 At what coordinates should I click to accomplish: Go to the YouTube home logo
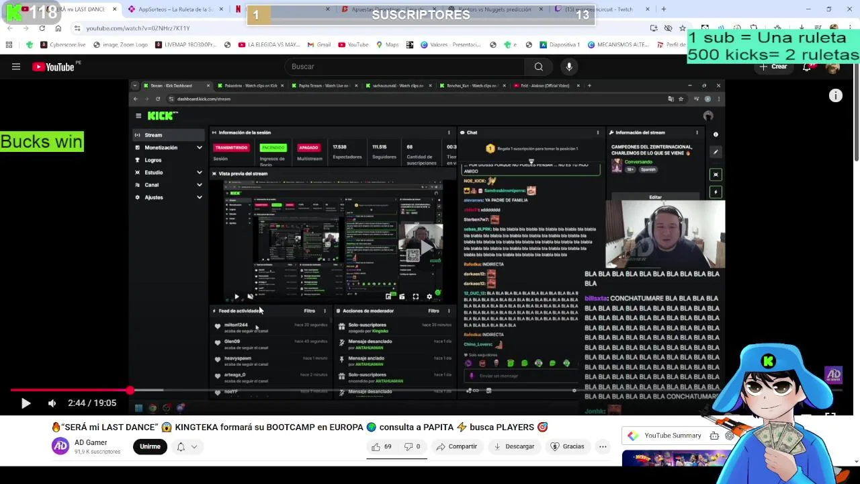(54, 67)
